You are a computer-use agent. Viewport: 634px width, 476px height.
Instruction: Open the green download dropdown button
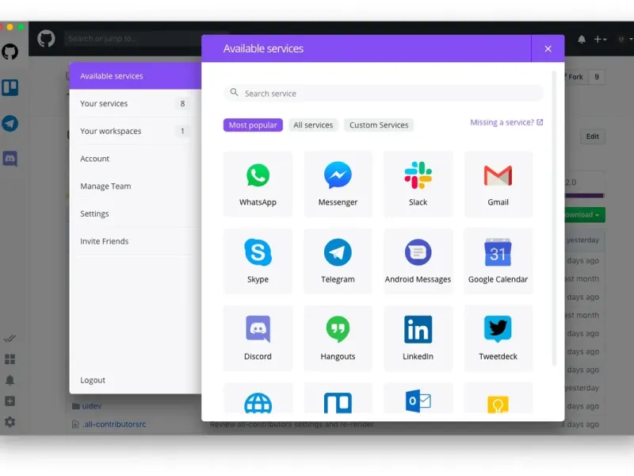pos(585,214)
